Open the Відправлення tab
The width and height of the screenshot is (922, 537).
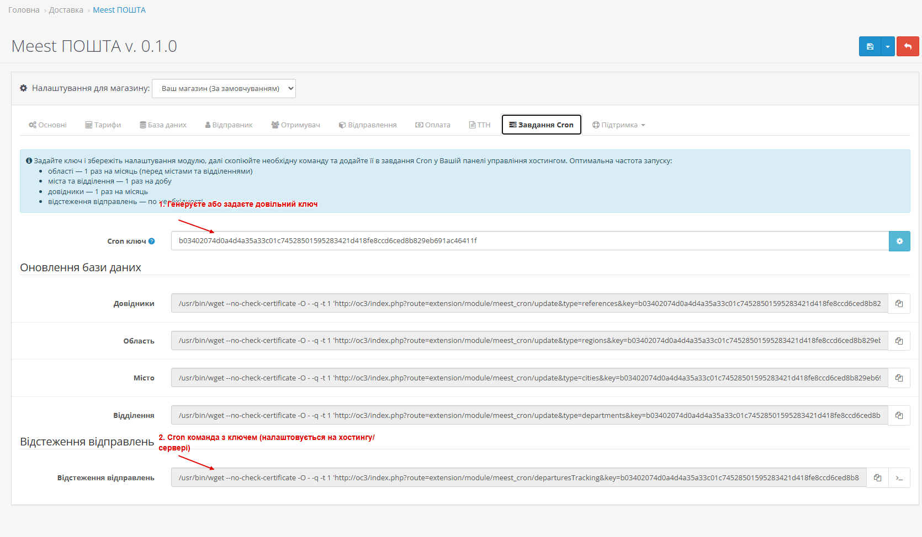point(368,125)
